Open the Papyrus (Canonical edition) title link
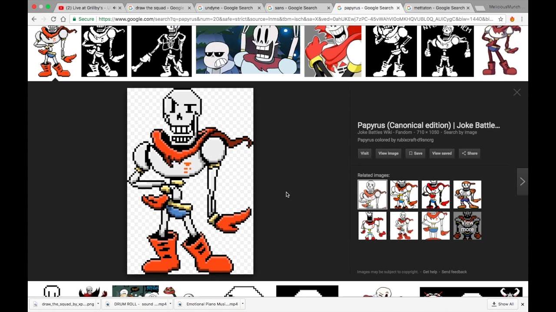The image size is (556, 312). point(429,125)
